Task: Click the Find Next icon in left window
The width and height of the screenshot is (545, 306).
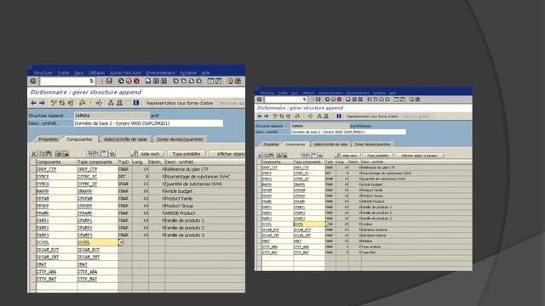Action: (163, 81)
